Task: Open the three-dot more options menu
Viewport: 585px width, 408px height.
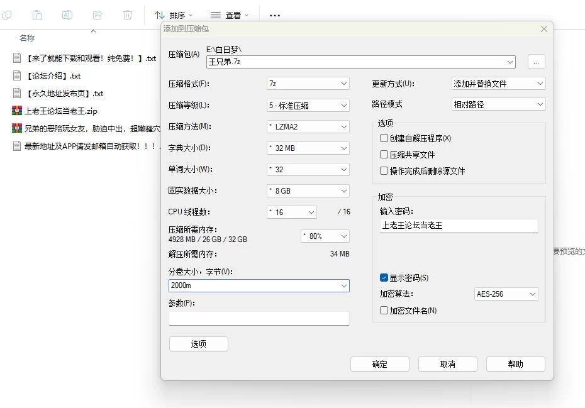Action: [x=275, y=15]
